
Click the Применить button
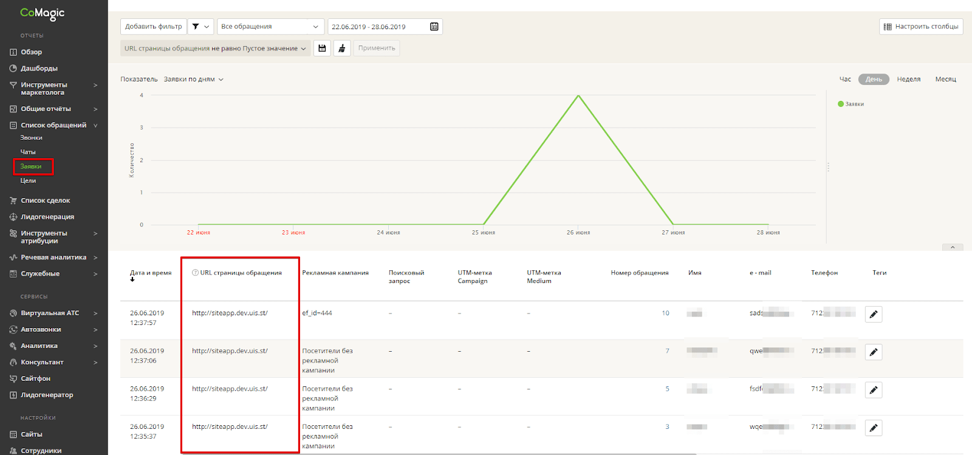[377, 48]
